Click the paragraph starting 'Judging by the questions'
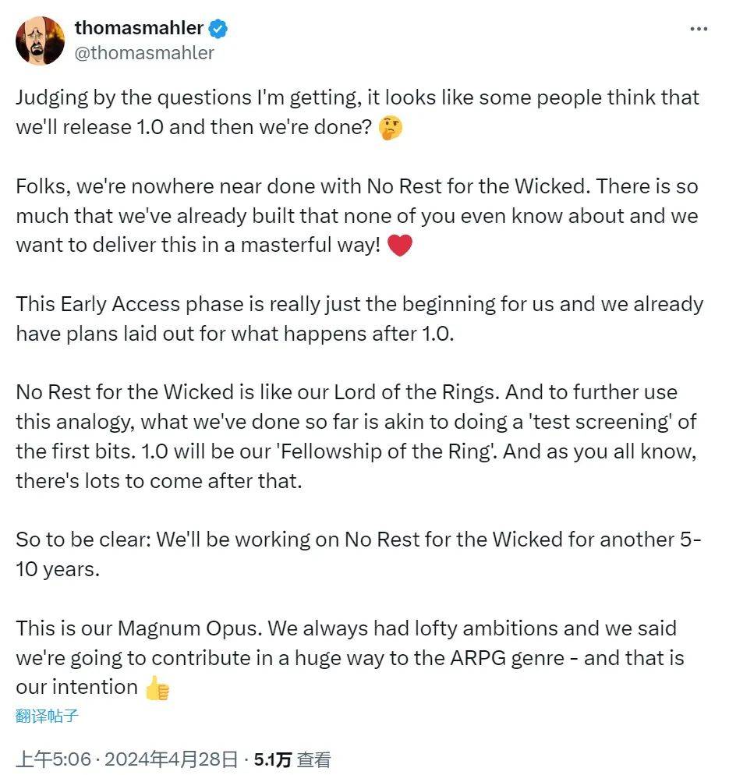Screen dimensions: 729x775 [358, 112]
